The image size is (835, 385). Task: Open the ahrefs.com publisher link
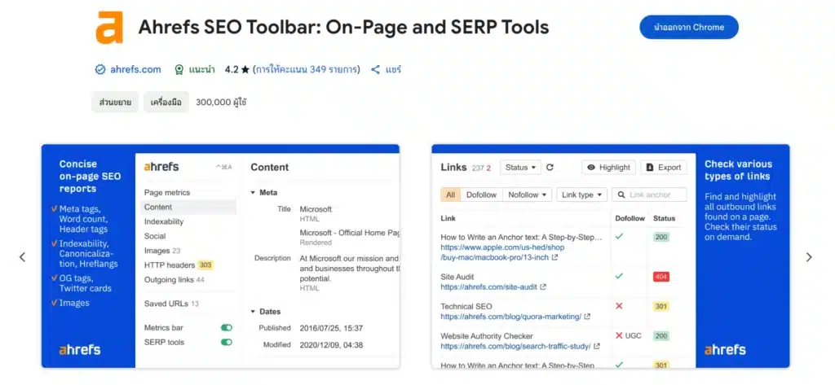135,70
